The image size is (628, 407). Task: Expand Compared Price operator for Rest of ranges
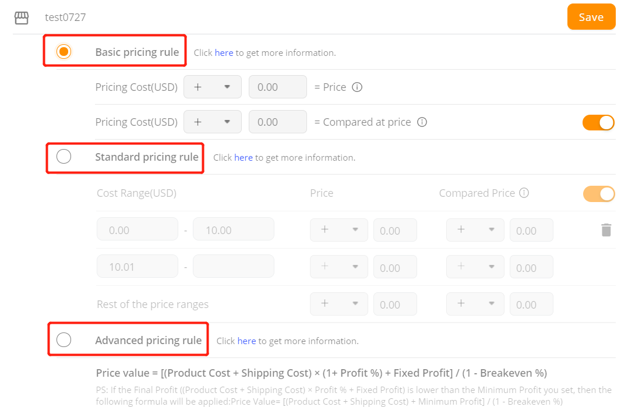[475, 304]
